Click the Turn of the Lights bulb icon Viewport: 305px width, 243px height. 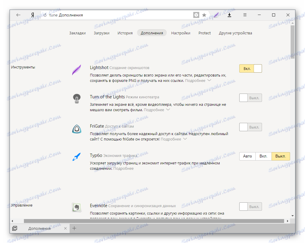pos(76,98)
